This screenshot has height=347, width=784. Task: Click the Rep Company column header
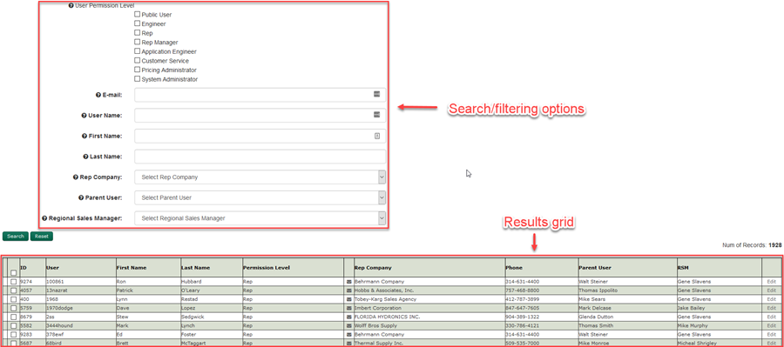pyautogui.click(x=373, y=268)
